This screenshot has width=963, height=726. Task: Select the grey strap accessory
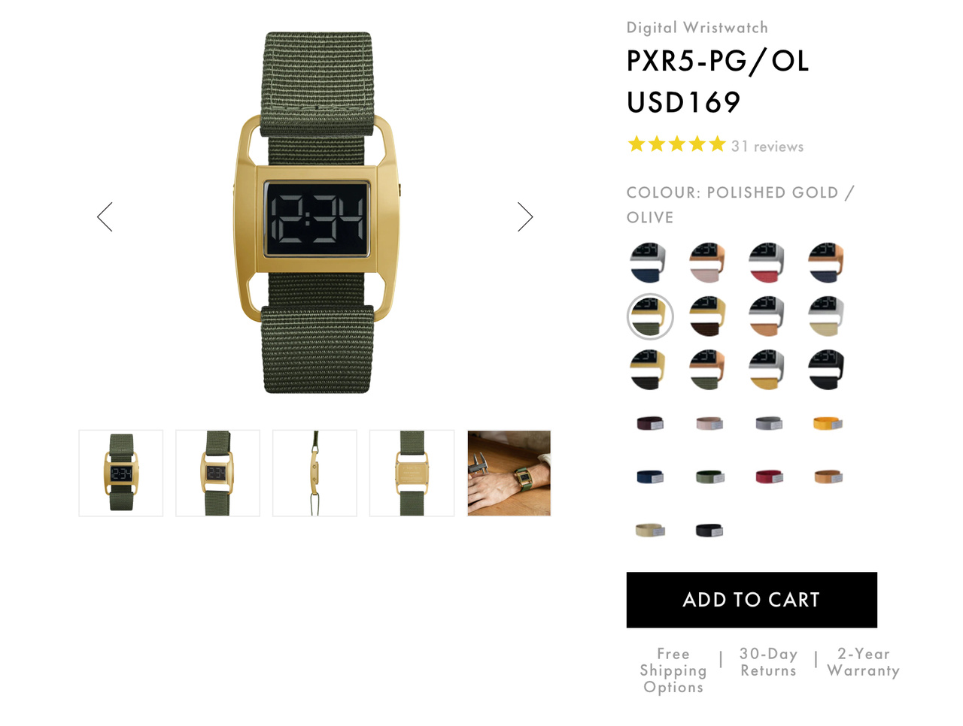click(x=768, y=424)
